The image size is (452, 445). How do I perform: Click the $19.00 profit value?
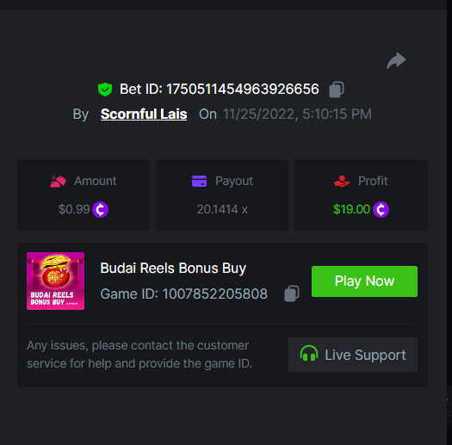[351, 209]
